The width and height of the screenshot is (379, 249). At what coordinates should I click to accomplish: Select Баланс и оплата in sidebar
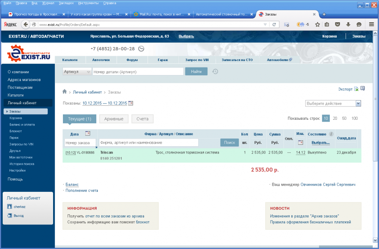click(x=22, y=124)
